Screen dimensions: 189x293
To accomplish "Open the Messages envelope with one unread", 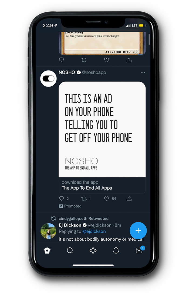I will (x=140, y=250).
